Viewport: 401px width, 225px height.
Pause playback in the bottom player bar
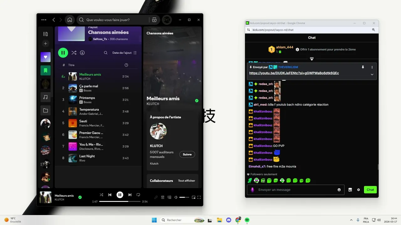[x=120, y=195]
